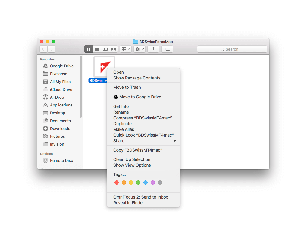Open the Tags... menu entry
Screen dimensions: 298x228
click(x=143, y=174)
